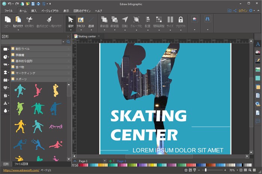Open the edrawsoft.com link in status bar
This screenshot has width=262, height=174.
pos(21,170)
